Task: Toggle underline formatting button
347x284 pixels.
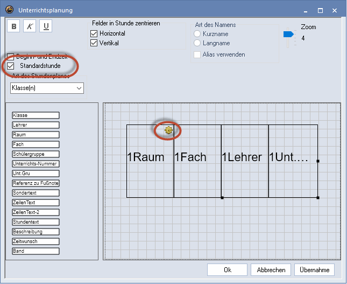Action: (x=46, y=26)
